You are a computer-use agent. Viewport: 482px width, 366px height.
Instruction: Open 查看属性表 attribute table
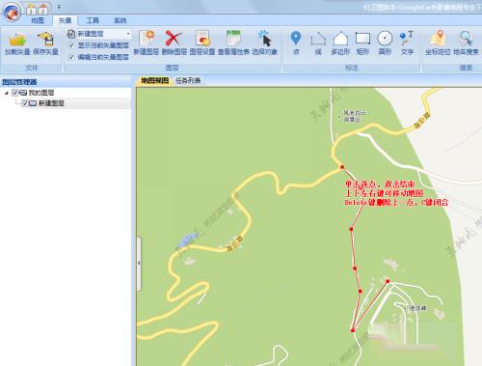click(233, 43)
